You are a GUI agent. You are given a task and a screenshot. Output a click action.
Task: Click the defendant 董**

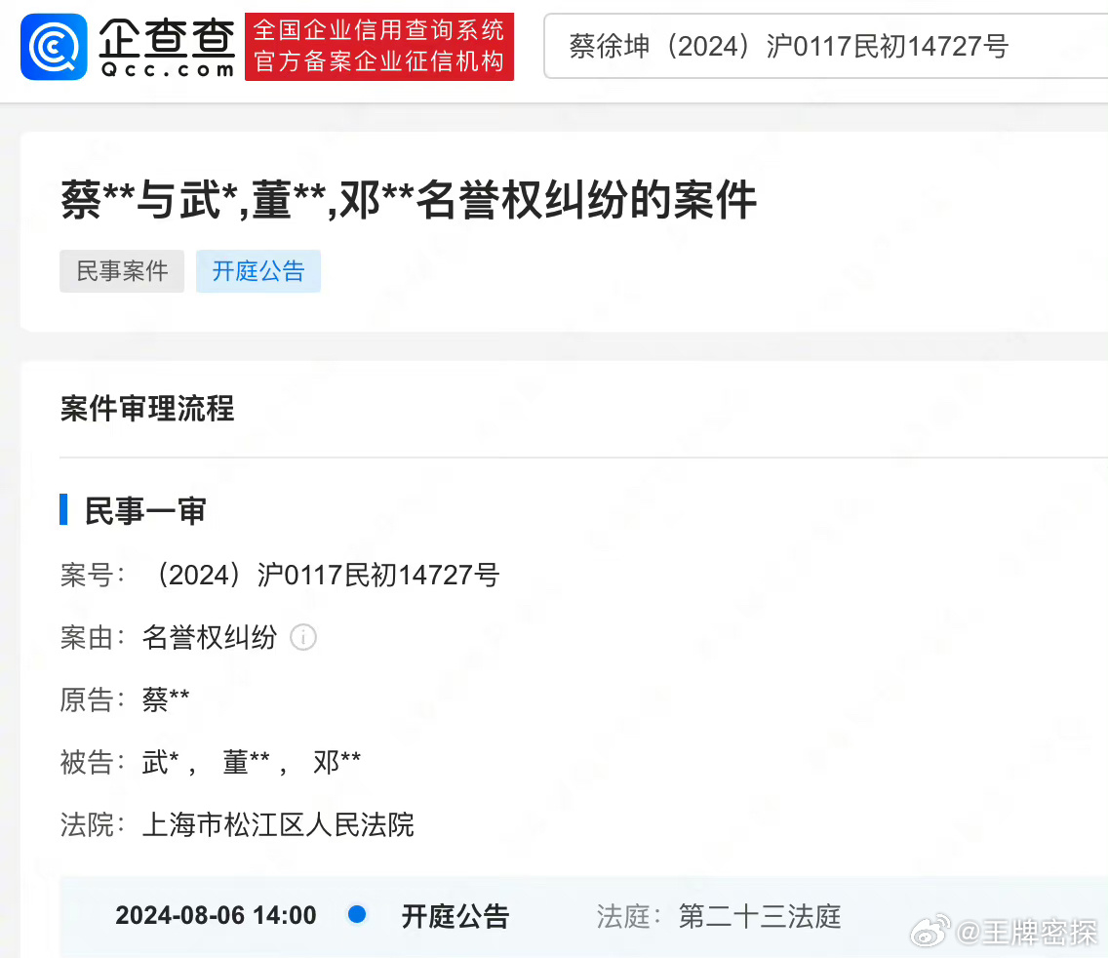[246, 762]
